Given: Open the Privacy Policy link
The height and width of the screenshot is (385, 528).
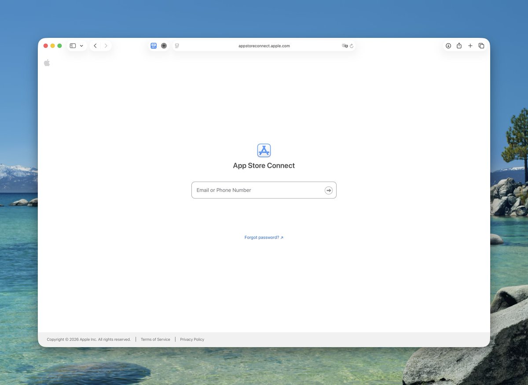Looking at the screenshot, I should 192,340.
